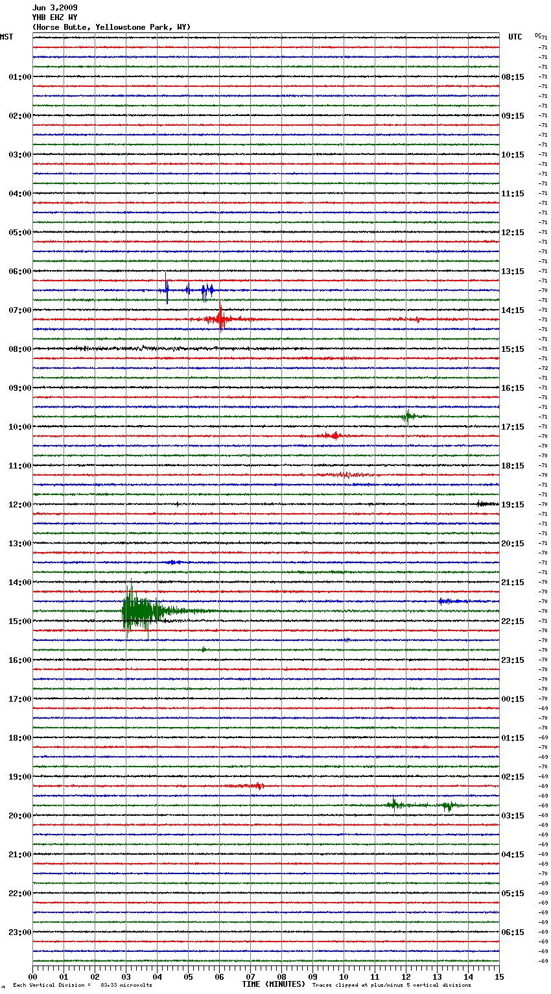Select the 14:00 MST row label
The height and width of the screenshot is (994, 551).
tap(19, 583)
